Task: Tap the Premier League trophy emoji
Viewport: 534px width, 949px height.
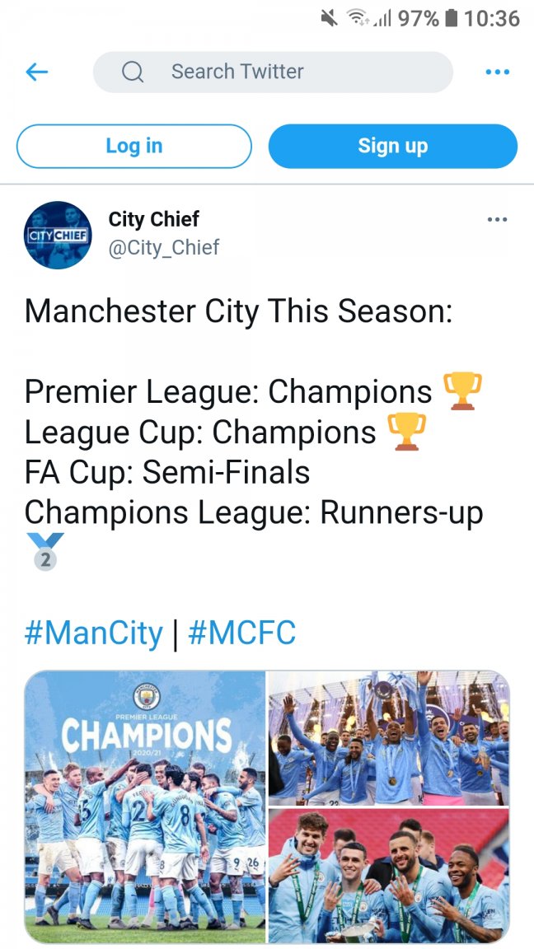Action: coord(462,391)
